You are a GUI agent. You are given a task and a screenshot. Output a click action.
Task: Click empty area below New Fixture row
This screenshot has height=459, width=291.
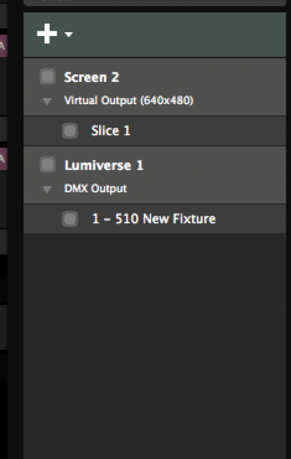pyautogui.click(x=155, y=346)
